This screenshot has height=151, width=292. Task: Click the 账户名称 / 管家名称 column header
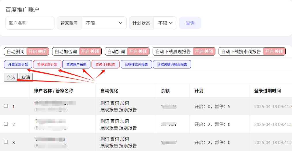click(x=54, y=91)
